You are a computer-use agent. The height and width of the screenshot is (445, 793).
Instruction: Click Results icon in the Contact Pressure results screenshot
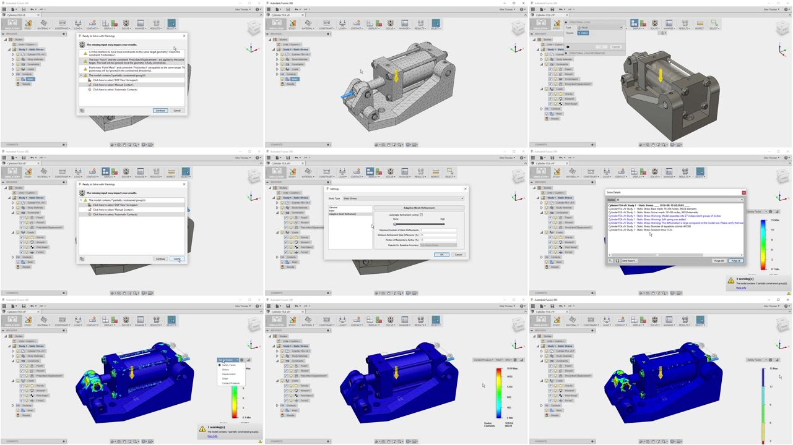tap(420, 320)
